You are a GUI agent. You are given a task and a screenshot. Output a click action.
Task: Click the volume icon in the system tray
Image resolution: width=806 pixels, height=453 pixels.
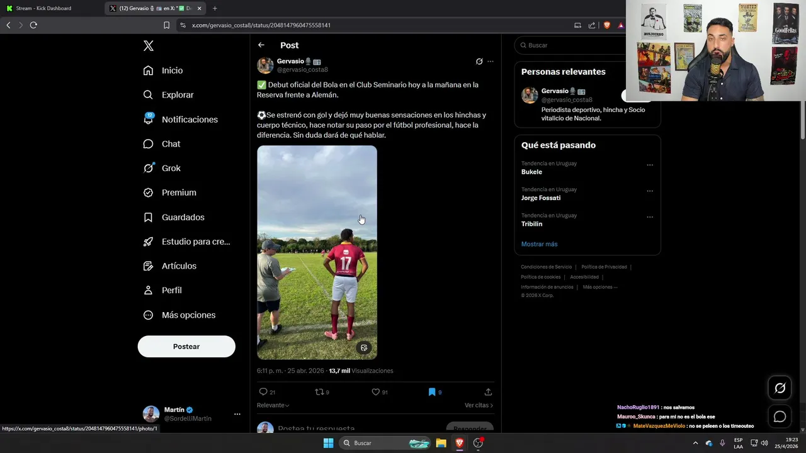(764, 443)
